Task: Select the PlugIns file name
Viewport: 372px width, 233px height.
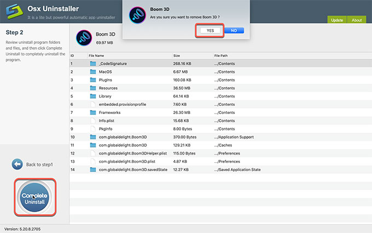Action: pyautogui.click(x=106, y=80)
